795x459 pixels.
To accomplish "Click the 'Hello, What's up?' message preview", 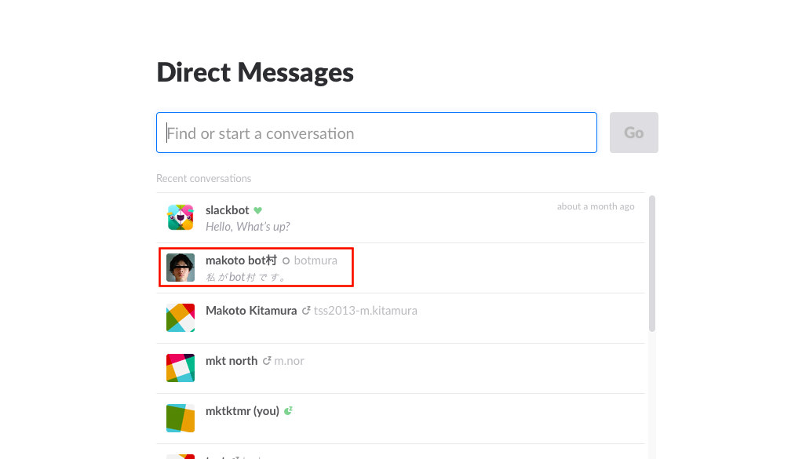I will 247,227.
